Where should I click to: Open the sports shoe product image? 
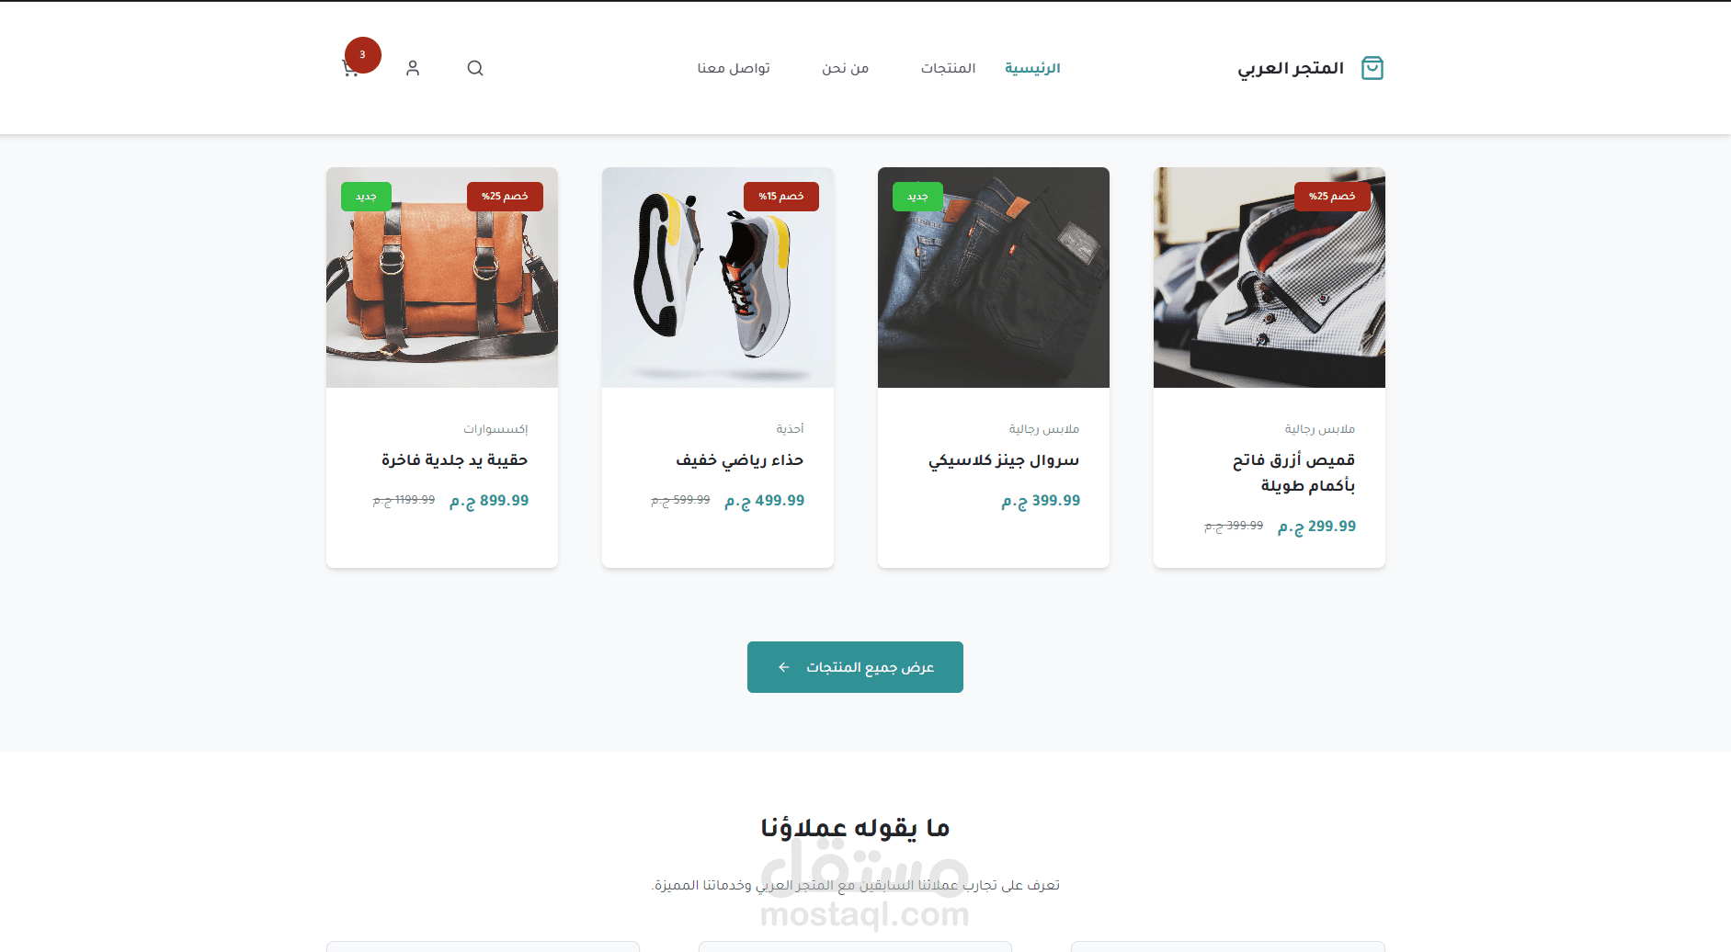tap(718, 278)
